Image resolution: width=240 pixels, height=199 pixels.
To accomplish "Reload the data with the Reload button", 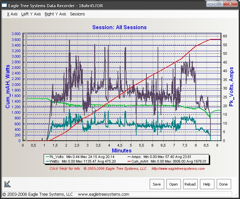I will click(190, 184).
